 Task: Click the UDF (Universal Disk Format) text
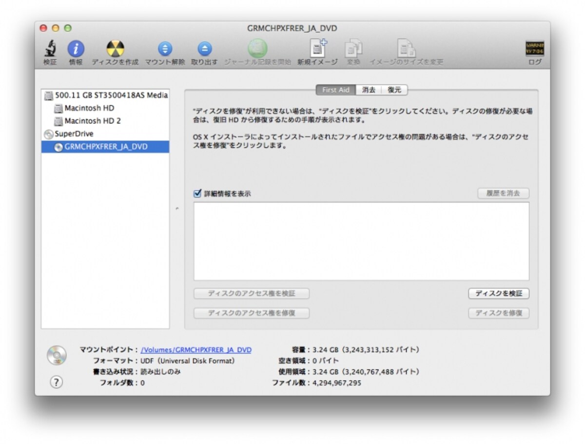pyautogui.click(x=188, y=361)
